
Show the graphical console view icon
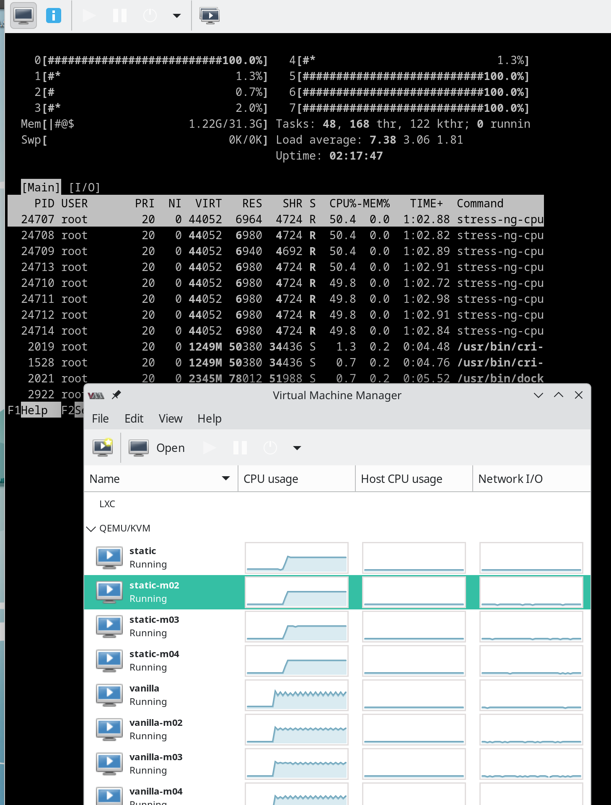[23, 15]
